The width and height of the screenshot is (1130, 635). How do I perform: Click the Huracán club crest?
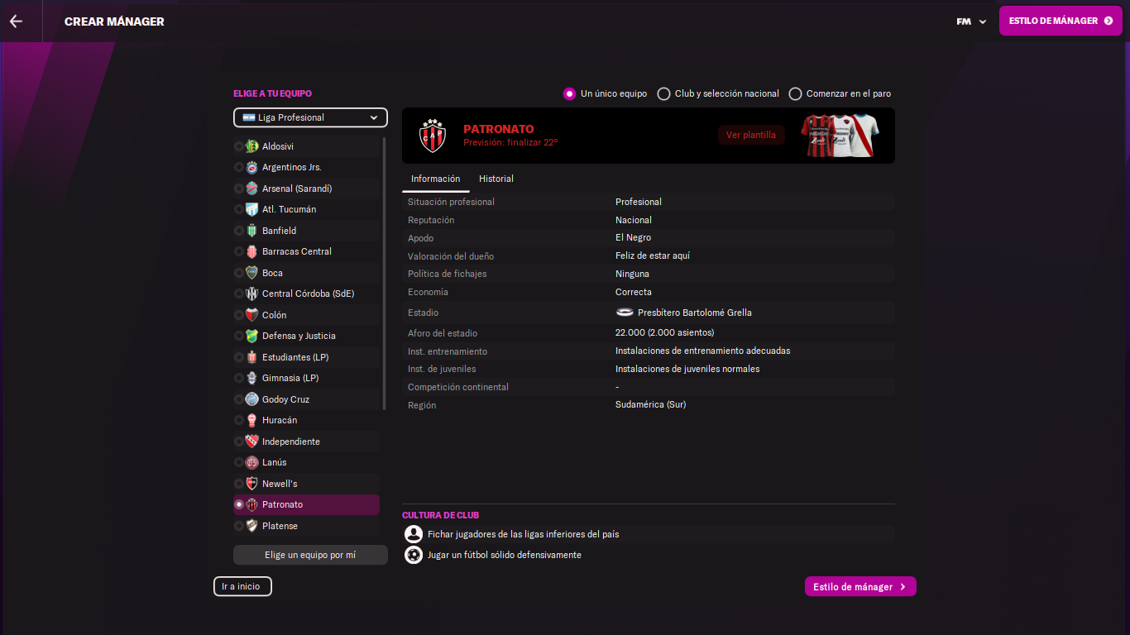251,420
